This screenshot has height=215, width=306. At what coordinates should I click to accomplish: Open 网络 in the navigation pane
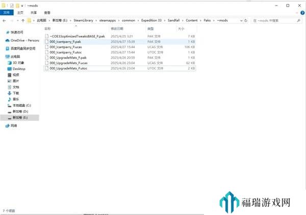14,126
